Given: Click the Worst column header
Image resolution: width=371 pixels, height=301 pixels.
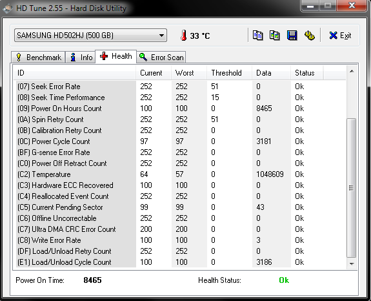Looking at the screenshot, I should point(189,73).
